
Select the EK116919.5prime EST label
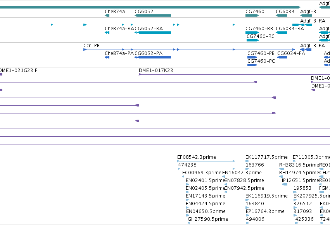pyautogui.click(x=266, y=196)
